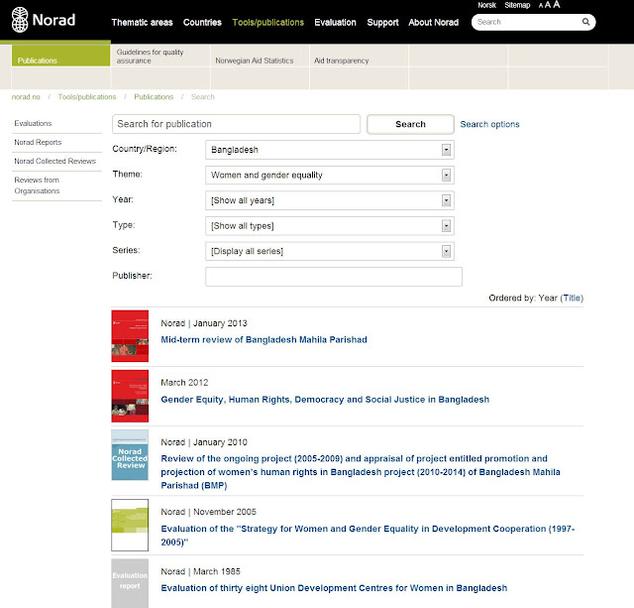Click red cover thumbnail for January 2013 report
The width and height of the screenshot is (634, 608).
pos(130,336)
